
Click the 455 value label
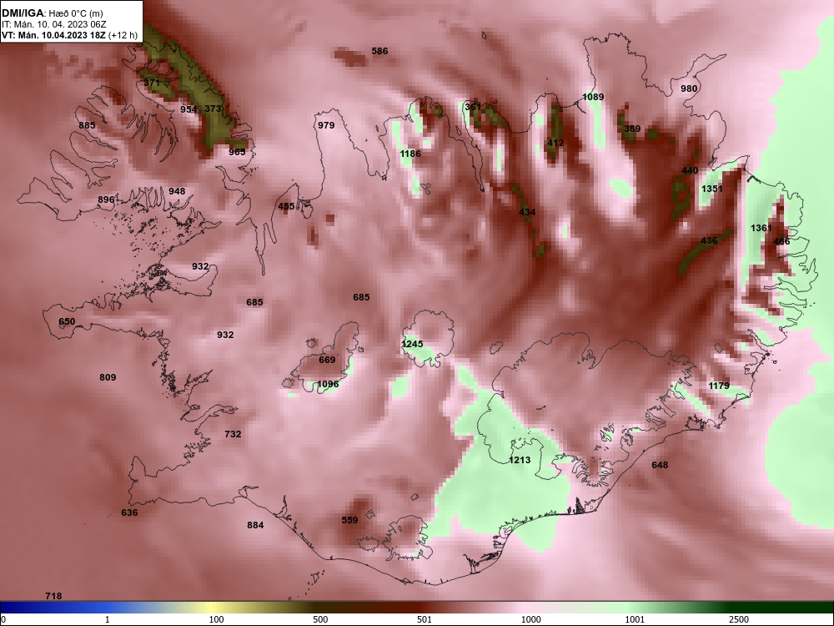click(286, 206)
